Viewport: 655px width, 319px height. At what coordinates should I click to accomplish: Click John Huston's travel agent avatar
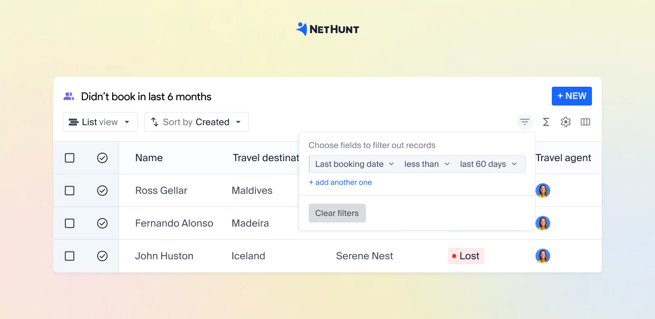tap(543, 256)
